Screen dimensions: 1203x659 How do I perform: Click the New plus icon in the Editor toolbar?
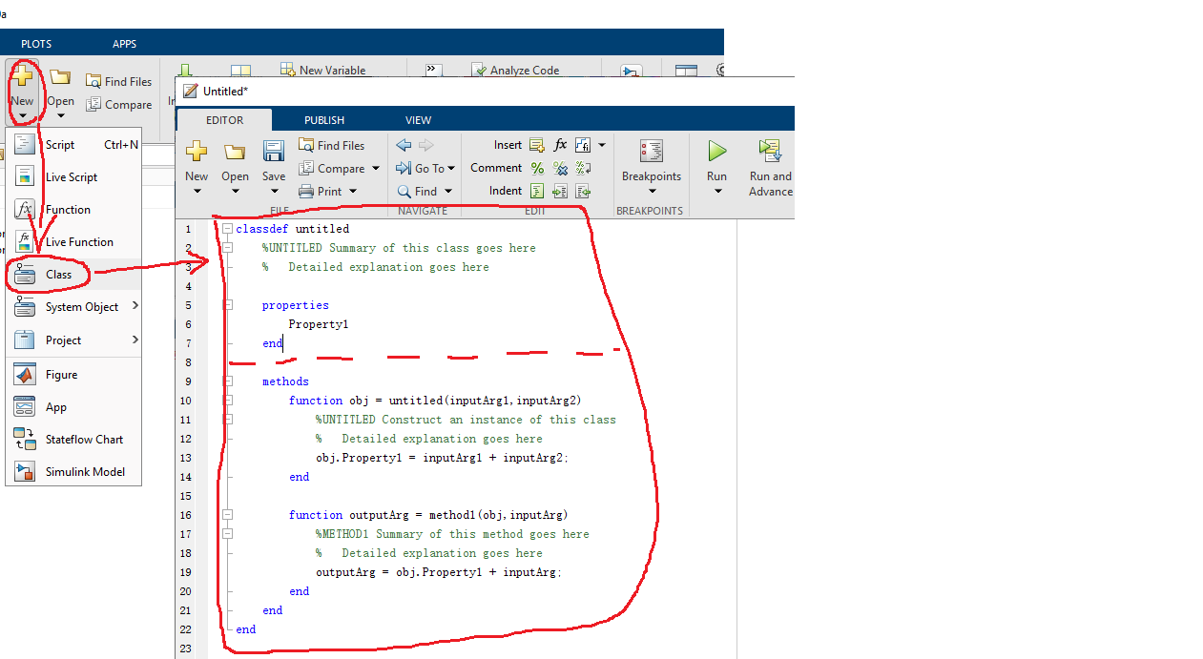(x=197, y=151)
